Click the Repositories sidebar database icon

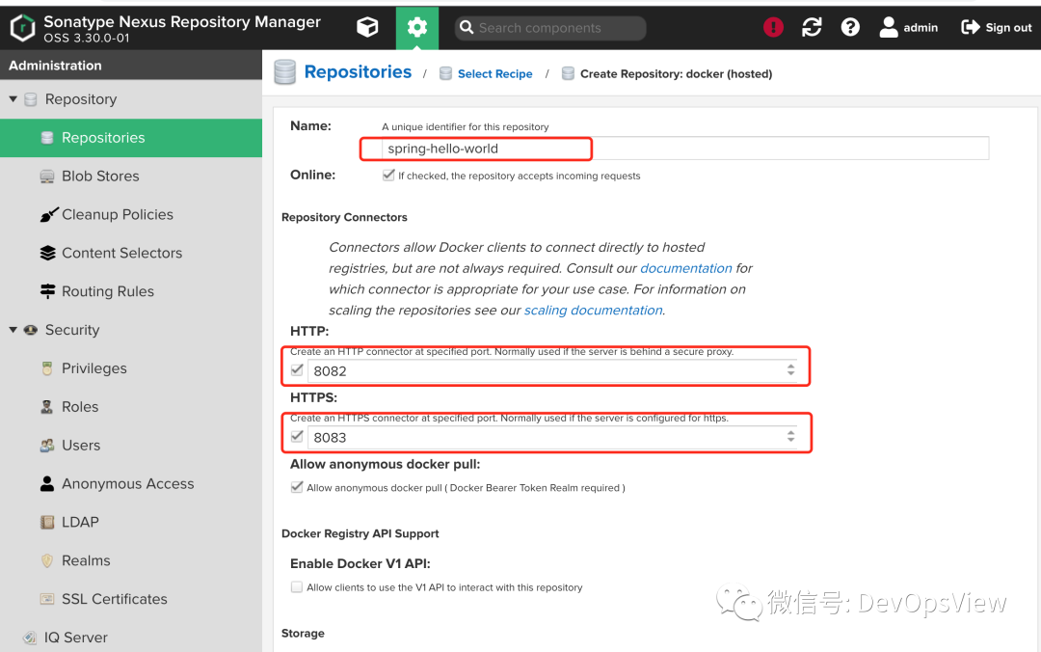point(47,138)
